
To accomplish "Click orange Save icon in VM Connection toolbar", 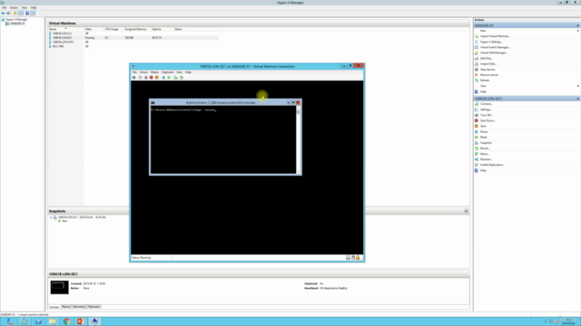I will [x=157, y=78].
